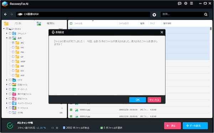Click the blue データ復元 button
Image resolution: width=214 pixels, height=133 pixels.
[x=195, y=126]
